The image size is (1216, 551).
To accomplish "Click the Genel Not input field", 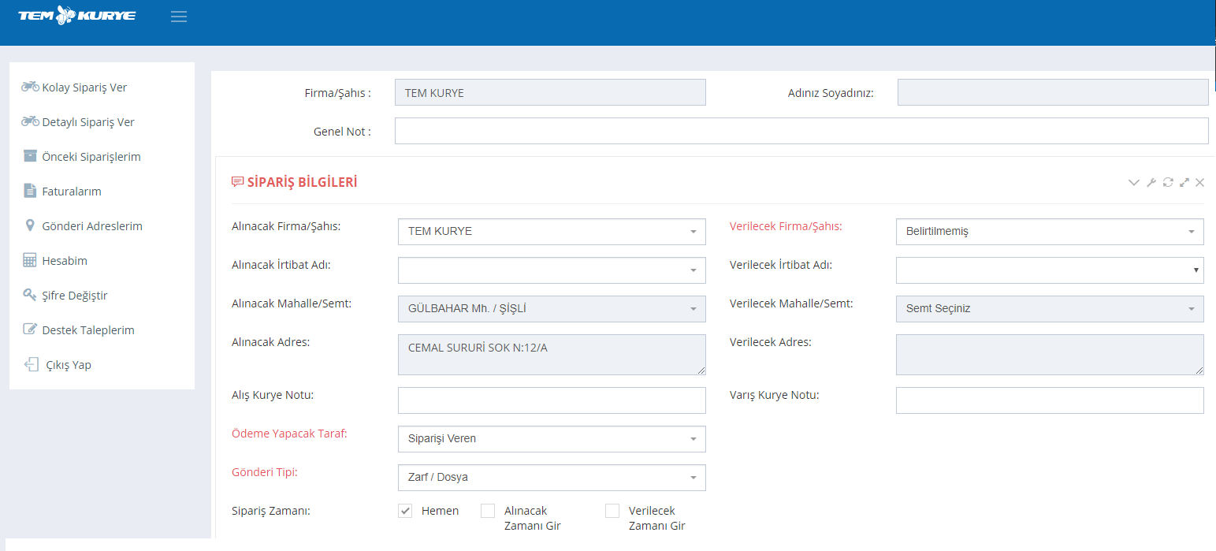I will [x=801, y=131].
